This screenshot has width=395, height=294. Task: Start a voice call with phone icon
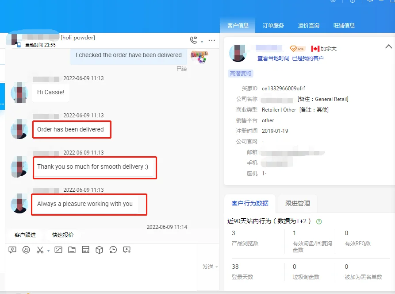(x=193, y=40)
